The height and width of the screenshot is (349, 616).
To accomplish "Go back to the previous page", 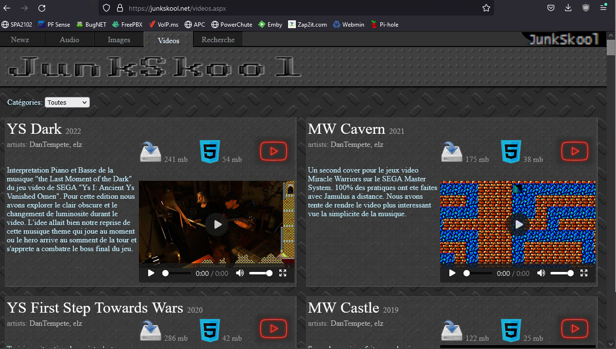I will (x=7, y=8).
